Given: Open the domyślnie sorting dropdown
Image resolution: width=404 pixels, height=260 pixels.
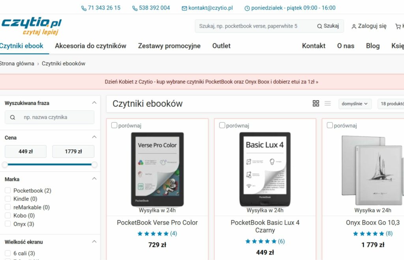Looking at the screenshot, I should [x=355, y=104].
